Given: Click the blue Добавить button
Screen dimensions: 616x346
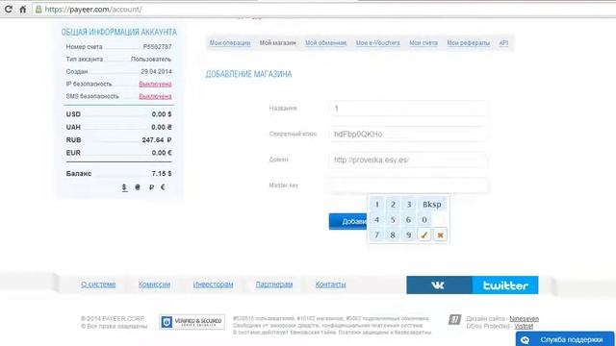Looking at the screenshot, I should tap(348, 222).
